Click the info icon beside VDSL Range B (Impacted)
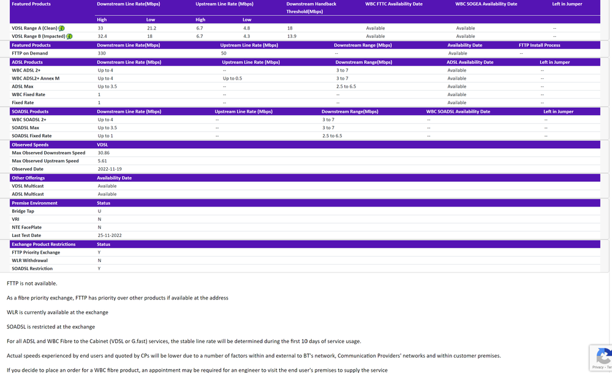Image resolution: width=612 pixels, height=373 pixels. pyautogui.click(x=69, y=36)
